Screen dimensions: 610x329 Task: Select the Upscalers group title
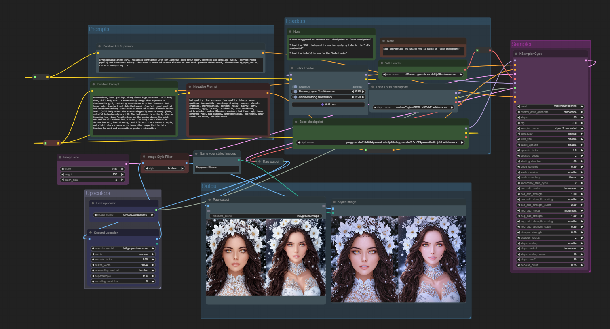98,193
